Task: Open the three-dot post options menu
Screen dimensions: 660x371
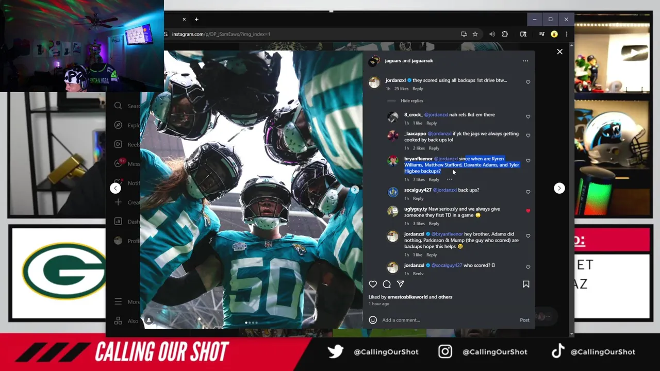Action: point(525,61)
